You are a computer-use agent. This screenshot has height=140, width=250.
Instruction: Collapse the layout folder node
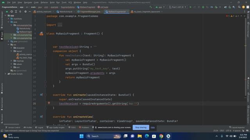(11, 51)
